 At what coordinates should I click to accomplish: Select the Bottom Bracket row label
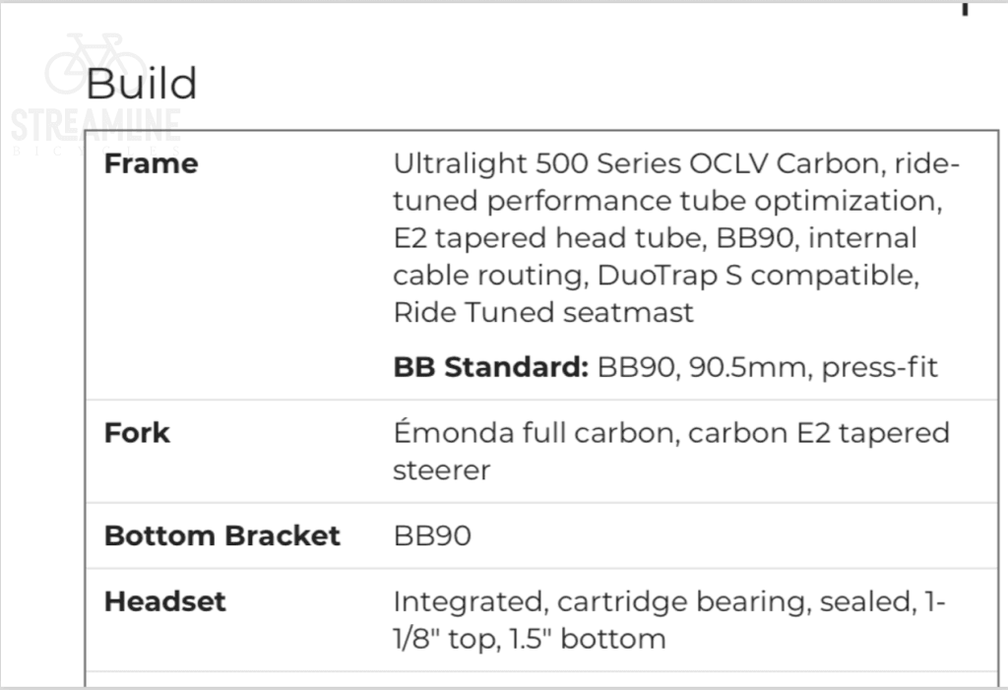[222, 535]
